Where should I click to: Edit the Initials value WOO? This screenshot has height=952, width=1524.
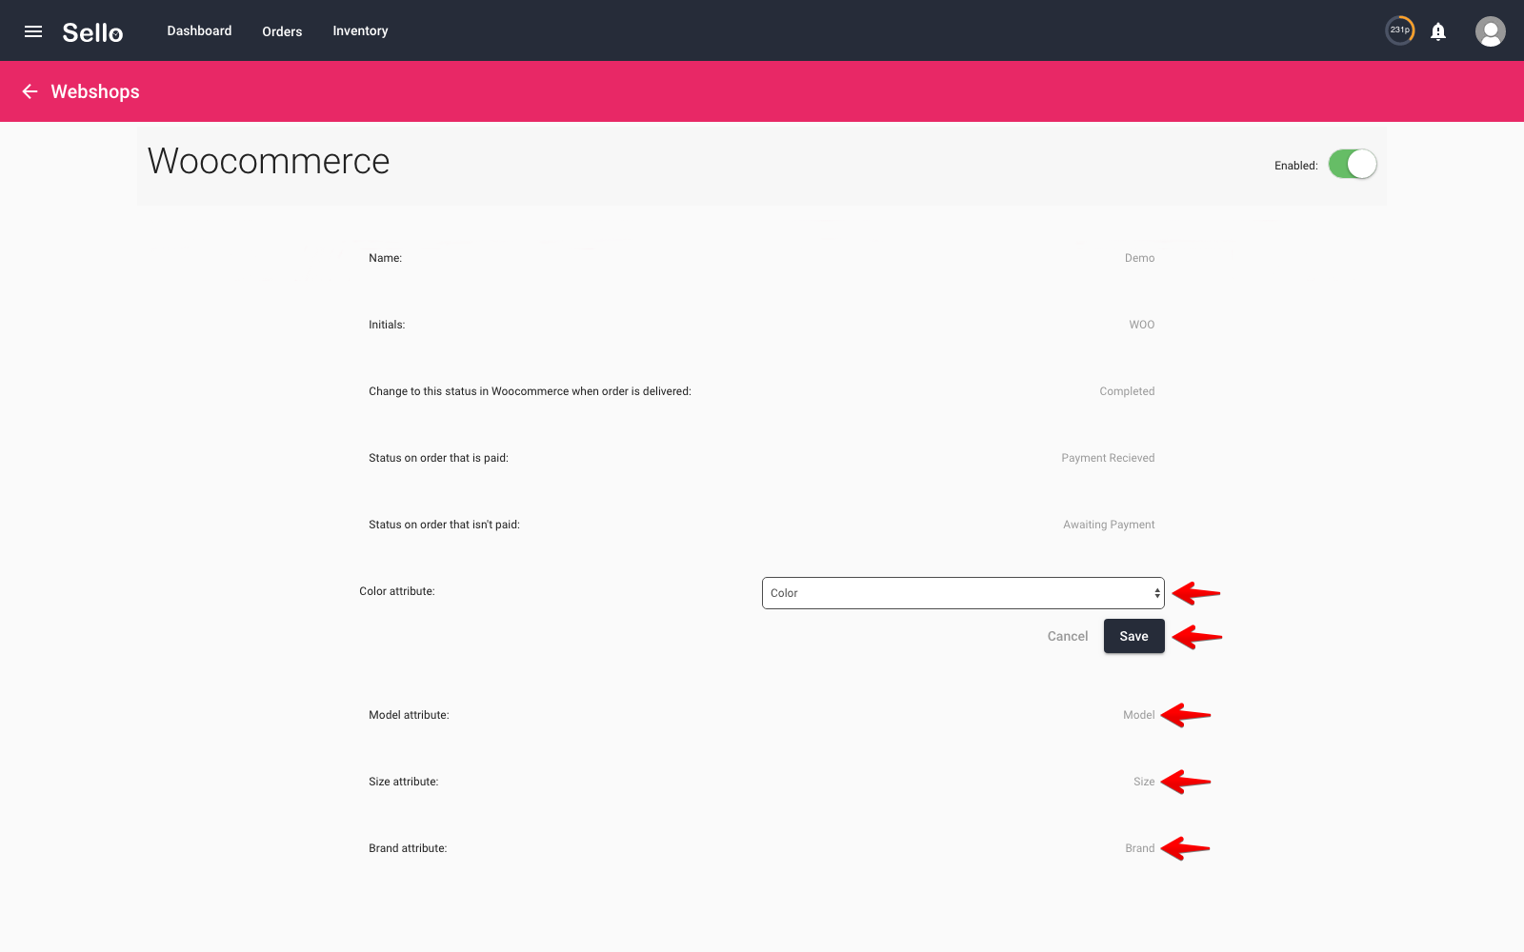(1141, 325)
